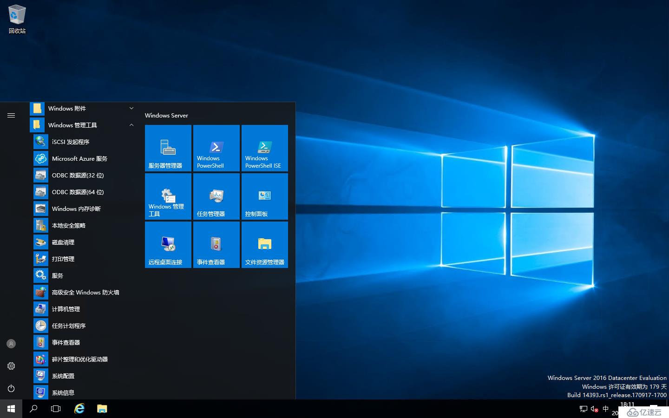Viewport: 669px width, 418px height.
Task: Open ODBC 数据源(64 位)
Action: tap(84, 192)
